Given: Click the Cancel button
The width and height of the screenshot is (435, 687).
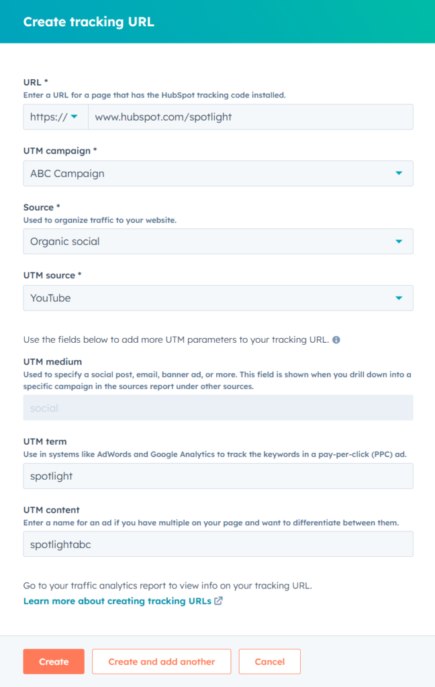Looking at the screenshot, I should click(x=270, y=662).
